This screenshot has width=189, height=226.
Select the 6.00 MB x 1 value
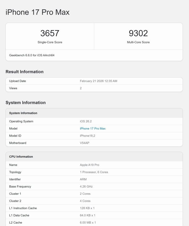[x=88, y=223]
